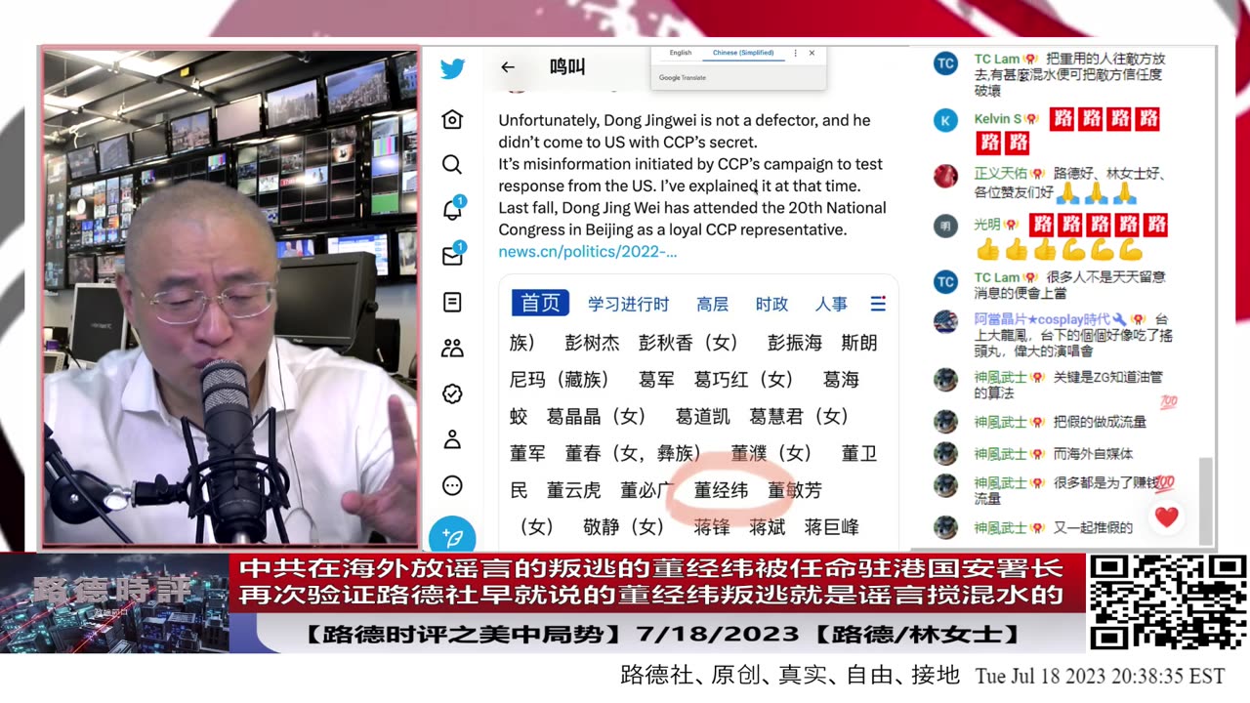The height and width of the screenshot is (703, 1250).
Task: Click the speaker webcam video feed
Action: pos(230,297)
